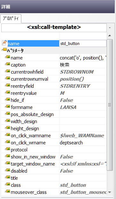Click the parameter icon next to hide_if
This screenshot has height=199, width=116.
(7, 100)
